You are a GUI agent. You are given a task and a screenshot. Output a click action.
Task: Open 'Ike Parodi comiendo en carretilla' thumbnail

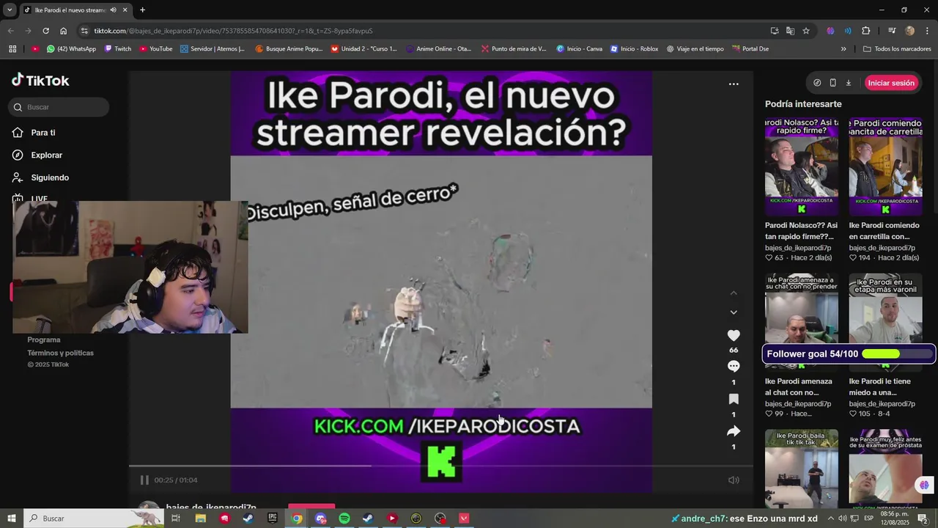point(885,166)
